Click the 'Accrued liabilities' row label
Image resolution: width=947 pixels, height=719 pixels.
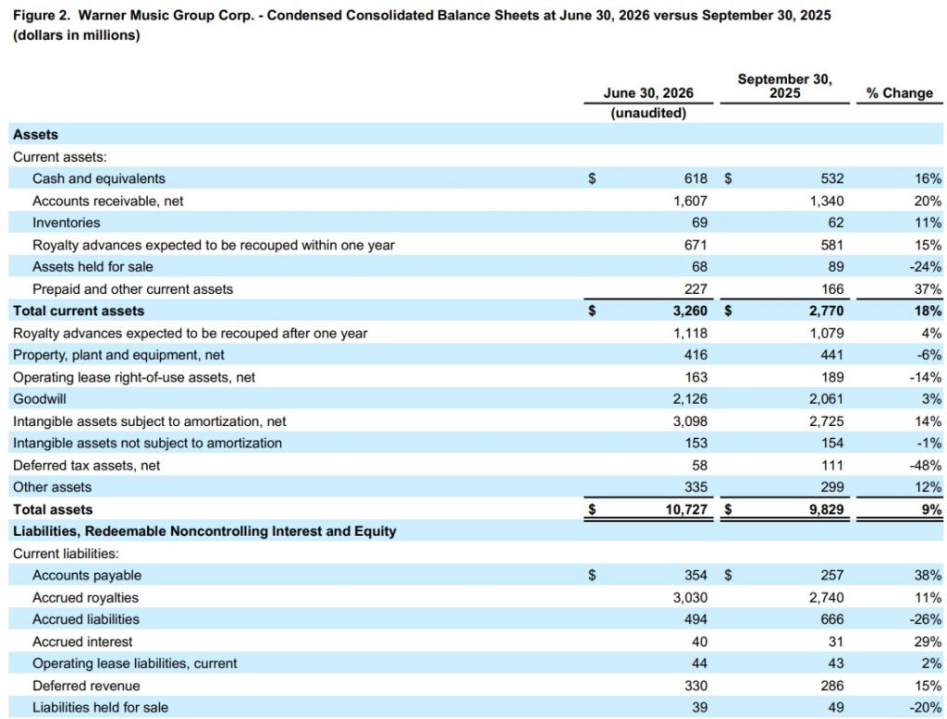(86, 619)
